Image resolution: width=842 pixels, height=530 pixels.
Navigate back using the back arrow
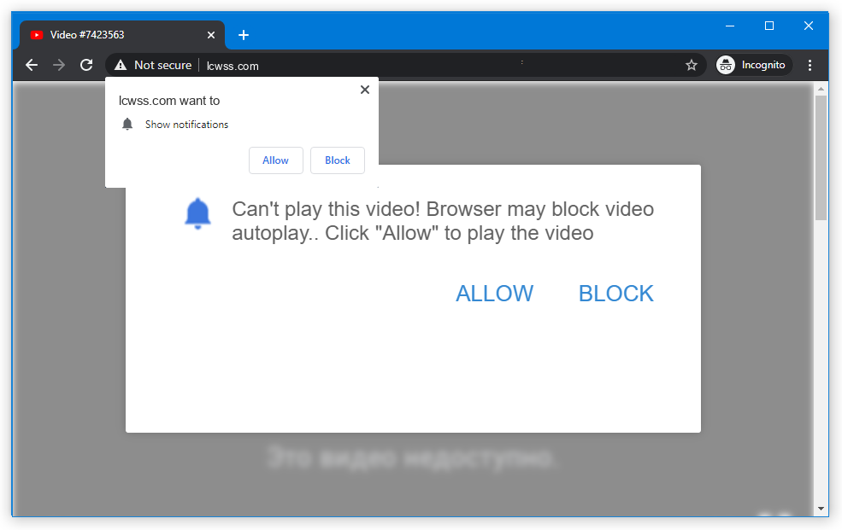tap(32, 65)
